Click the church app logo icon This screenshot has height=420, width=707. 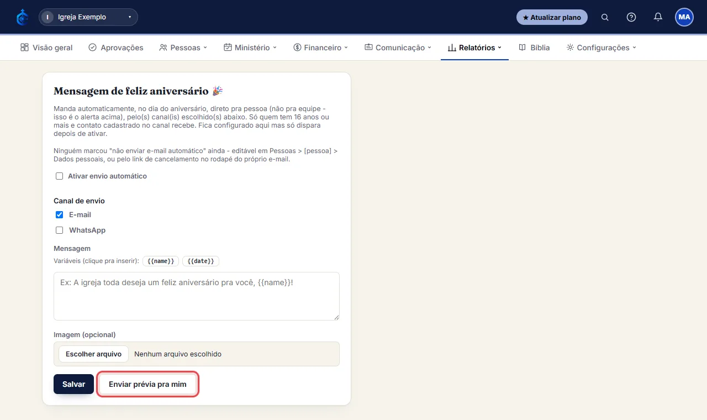pyautogui.click(x=22, y=17)
